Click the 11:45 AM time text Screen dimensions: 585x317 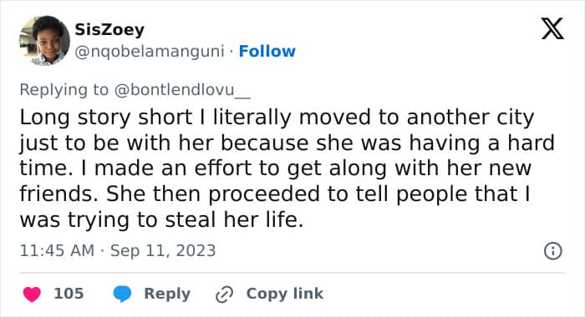point(57,250)
